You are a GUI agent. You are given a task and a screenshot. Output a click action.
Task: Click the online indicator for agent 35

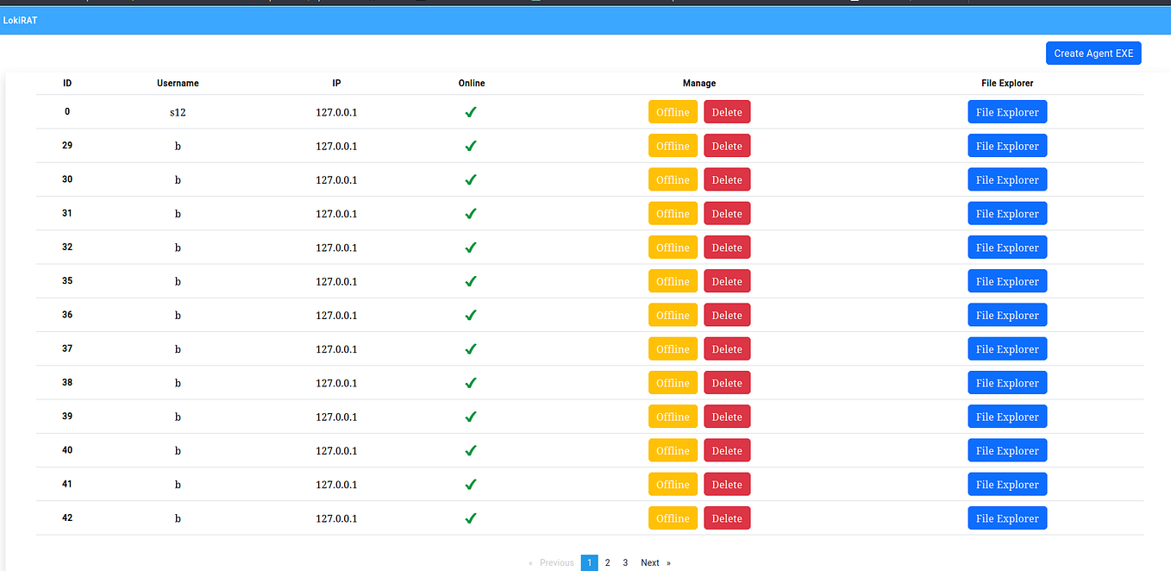pos(471,280)
